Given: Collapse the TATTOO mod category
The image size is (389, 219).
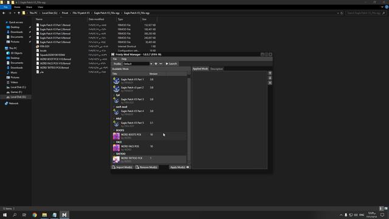Looking at the screenshot, I should click(114, 154).
